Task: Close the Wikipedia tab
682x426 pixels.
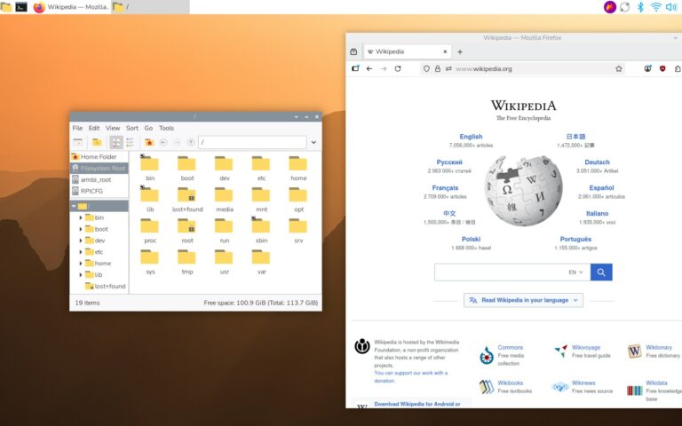Action: [445, 51]
